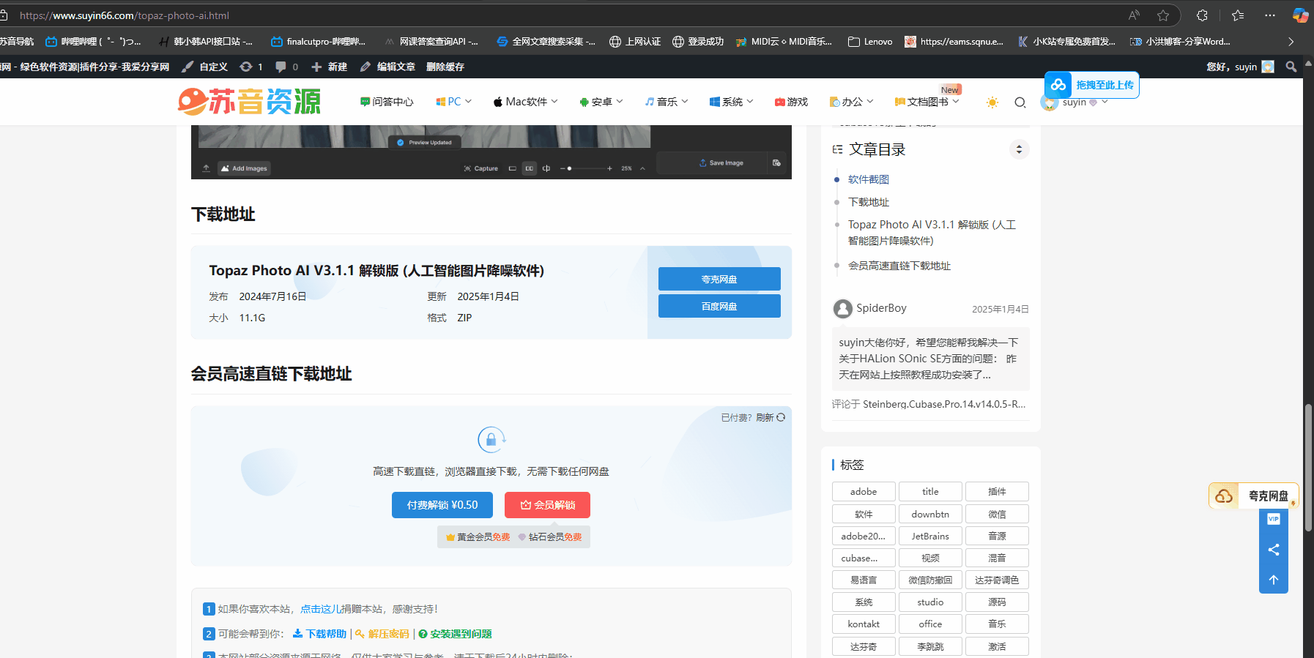Click the 下载帮助 link

pyautogui.click(x=320, y=634)
